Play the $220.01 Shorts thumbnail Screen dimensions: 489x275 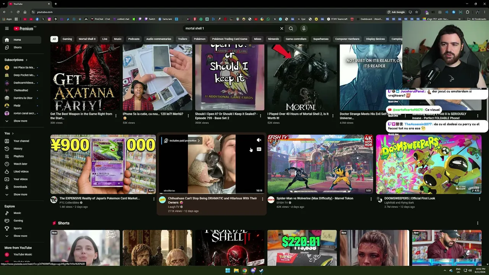(x=302, y=248)
